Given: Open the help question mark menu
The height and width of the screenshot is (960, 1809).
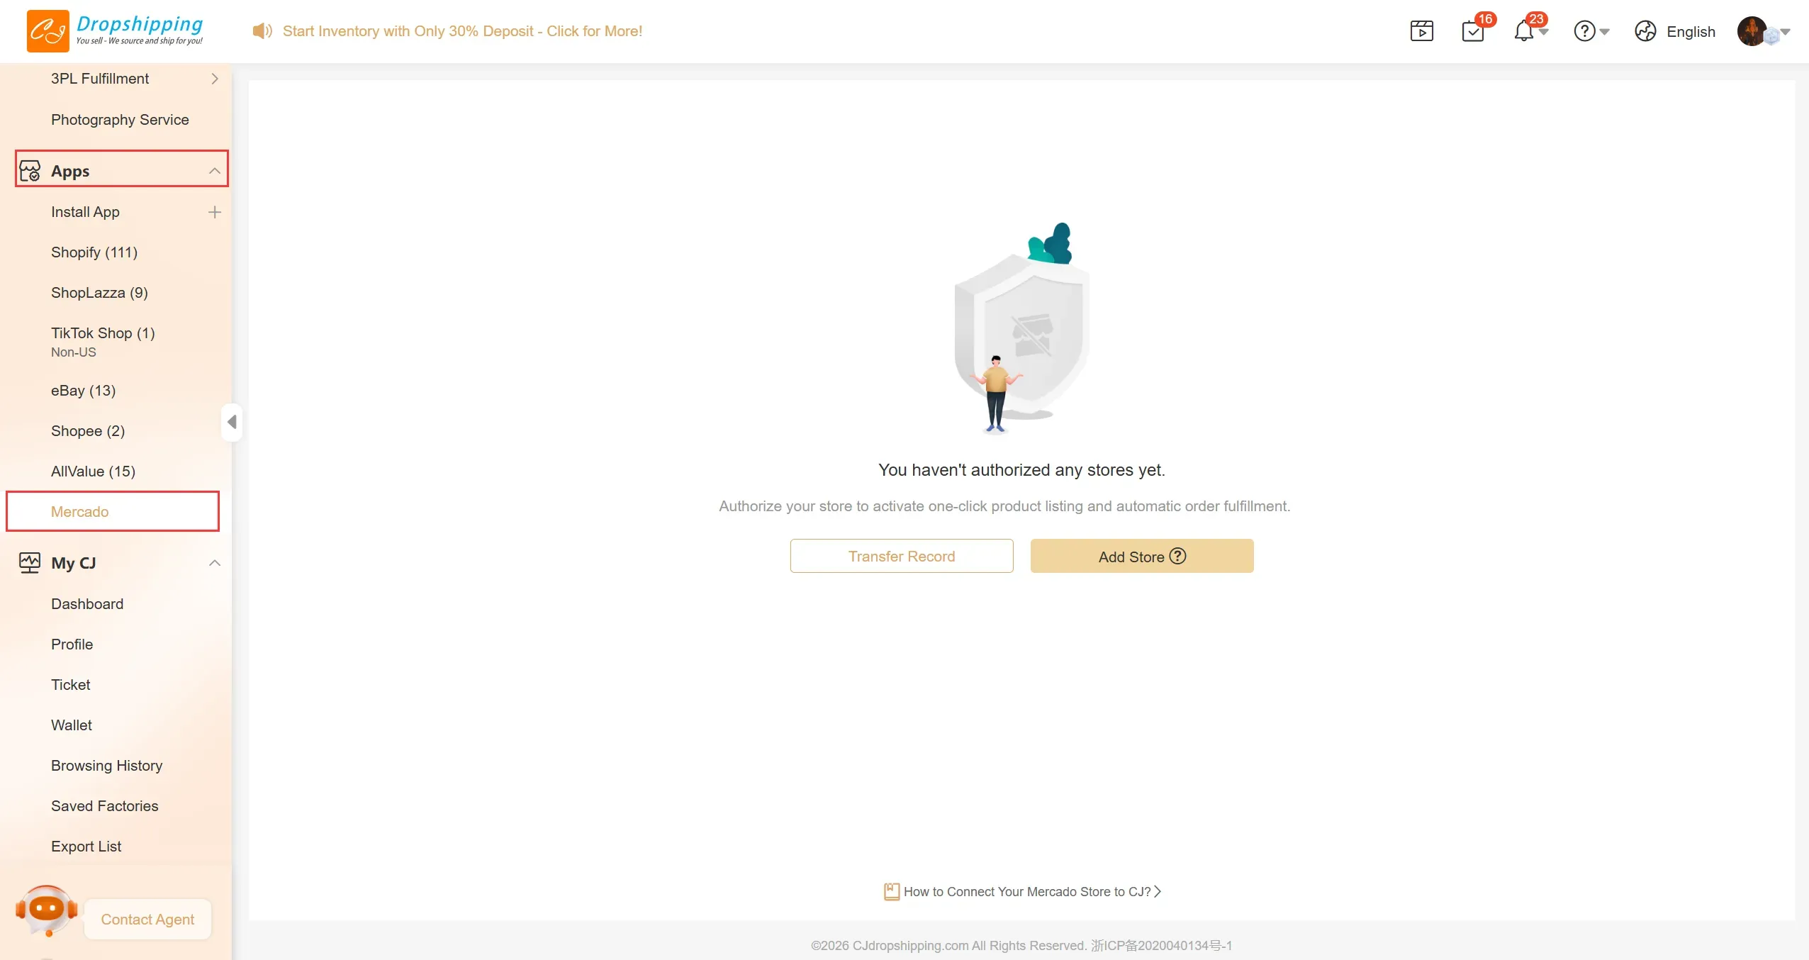Looking at the screenshot, I should coord(1591,31).
